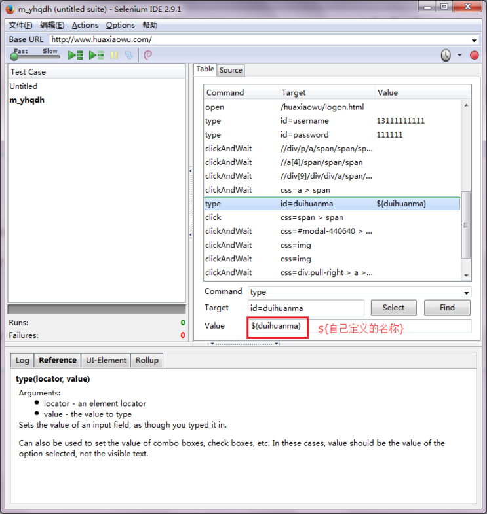The image size is (487, 514).
Task: Select the type id=password row
Action: click(332, 135)
